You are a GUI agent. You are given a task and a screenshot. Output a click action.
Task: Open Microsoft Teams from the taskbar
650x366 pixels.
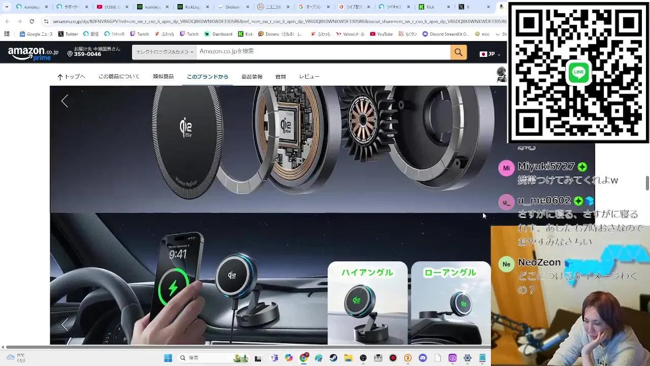(x=274, y=358)
